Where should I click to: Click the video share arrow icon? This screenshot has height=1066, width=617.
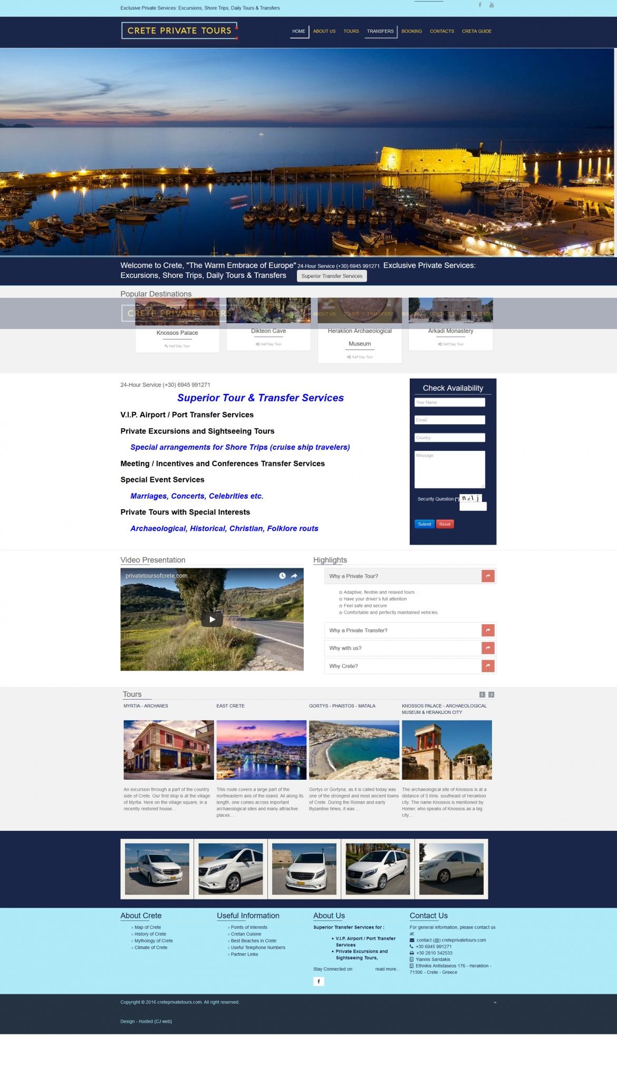(294, 576)
